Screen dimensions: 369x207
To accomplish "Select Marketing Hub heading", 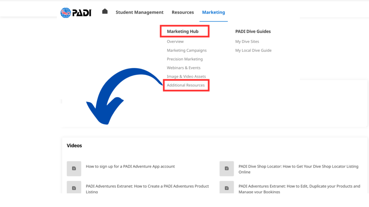I will [x=183, y=32].
